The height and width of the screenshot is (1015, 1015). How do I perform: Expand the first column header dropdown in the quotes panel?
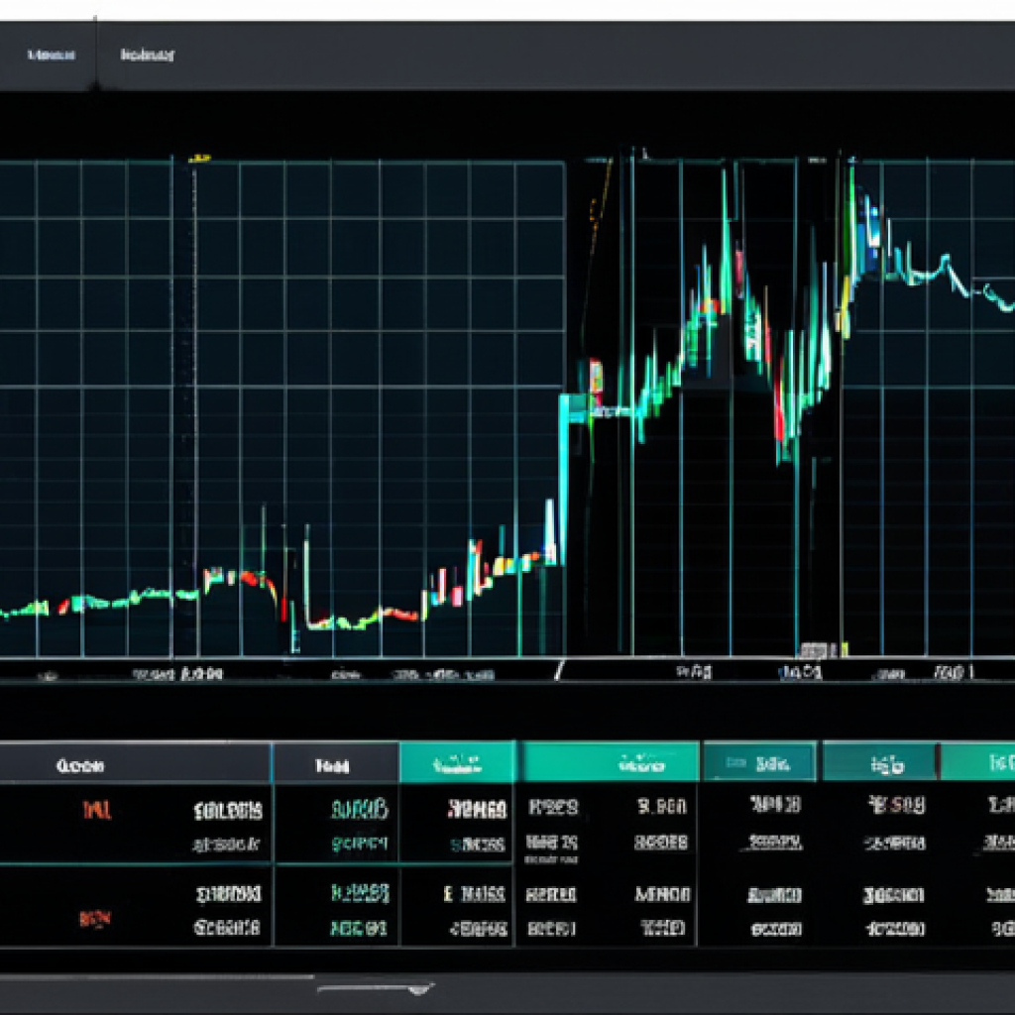point(79,764)
